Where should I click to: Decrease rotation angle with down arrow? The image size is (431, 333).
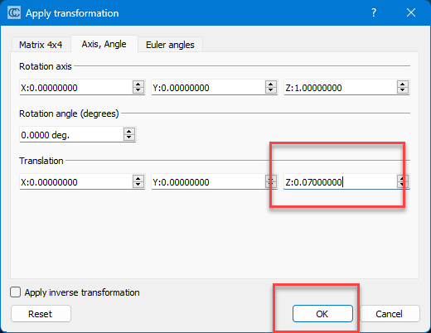tap(129, 138)
